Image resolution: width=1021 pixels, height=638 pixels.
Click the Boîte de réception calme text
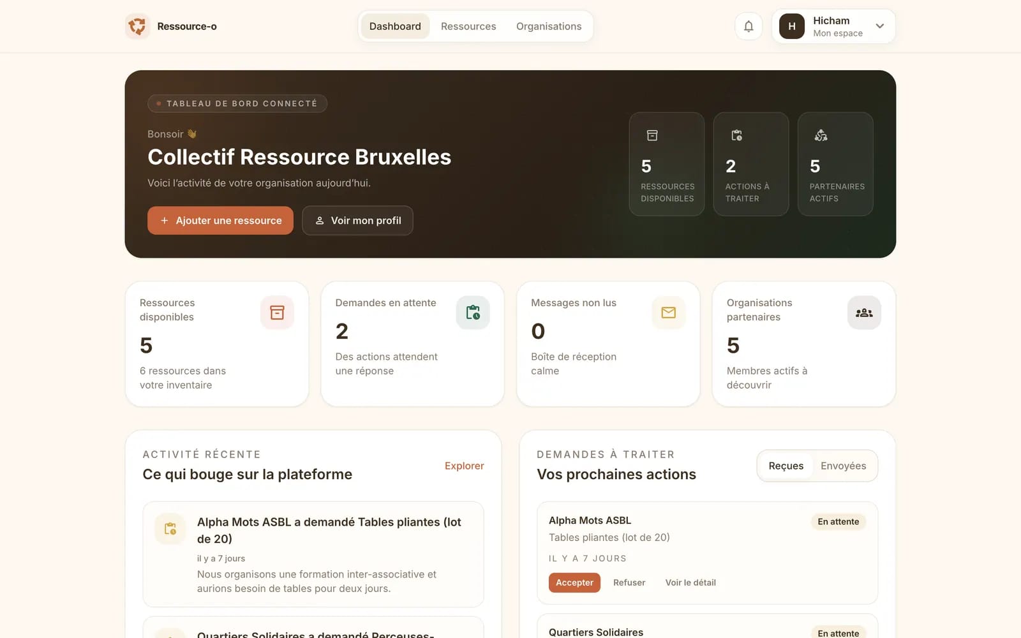(574, 364)
